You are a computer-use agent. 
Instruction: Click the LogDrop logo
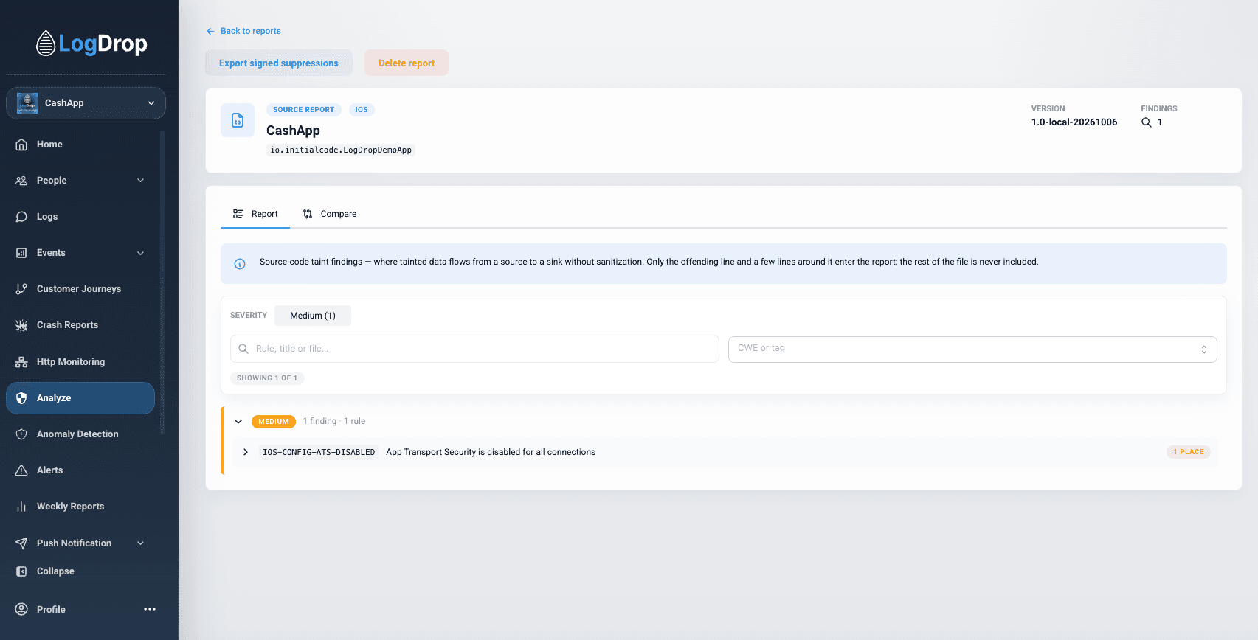[91, 44]
